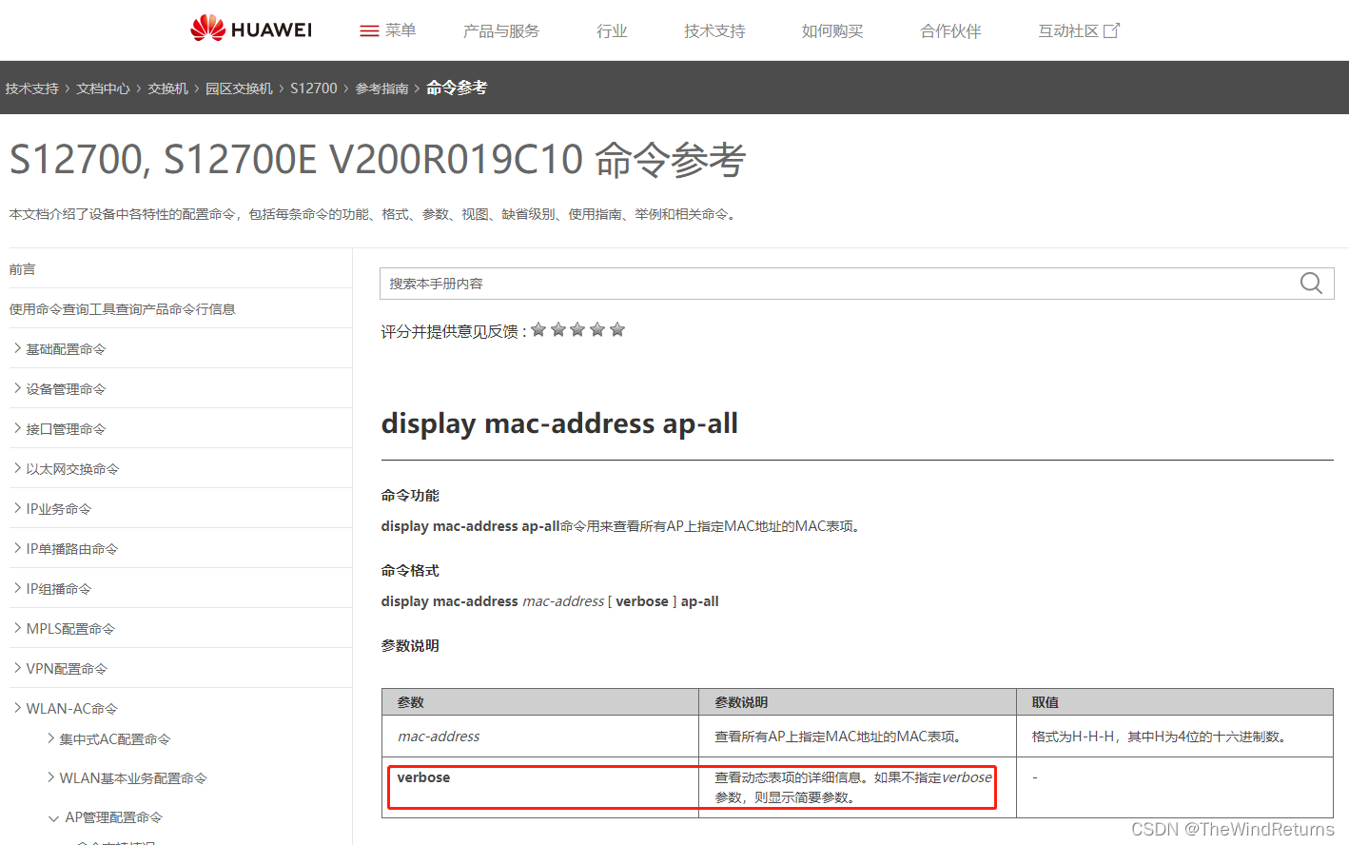
Task: Go to 园区交换机 breadcrumb
Action: click(239, 88)
